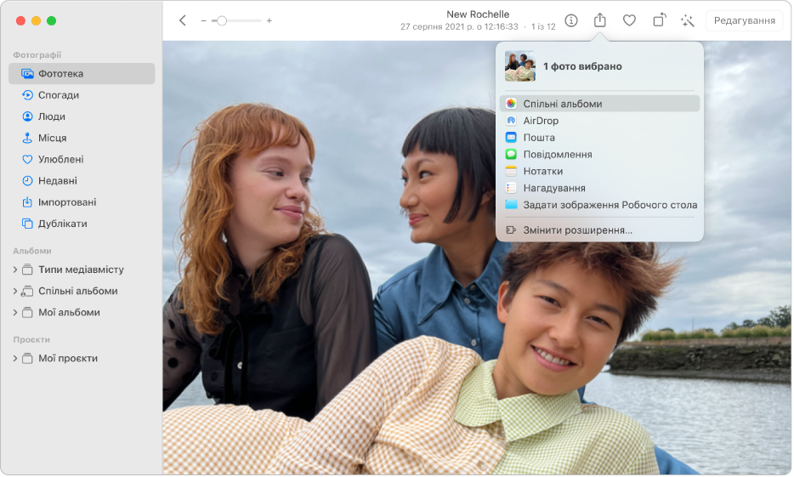
Task: Toggle favorite with the heart icon
Action: pos(629,20)
